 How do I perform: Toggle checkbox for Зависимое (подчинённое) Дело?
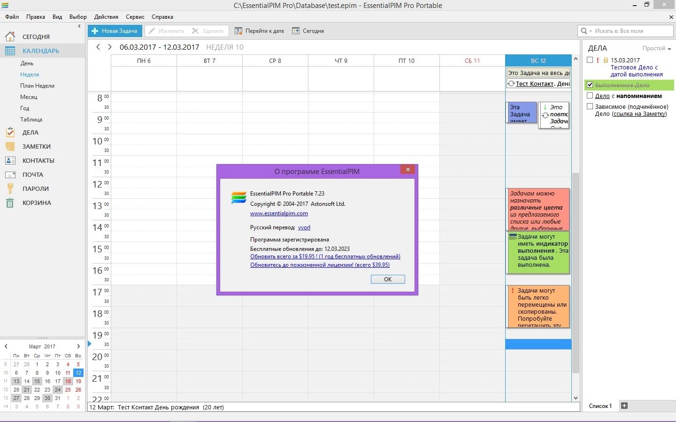[590, 106]
